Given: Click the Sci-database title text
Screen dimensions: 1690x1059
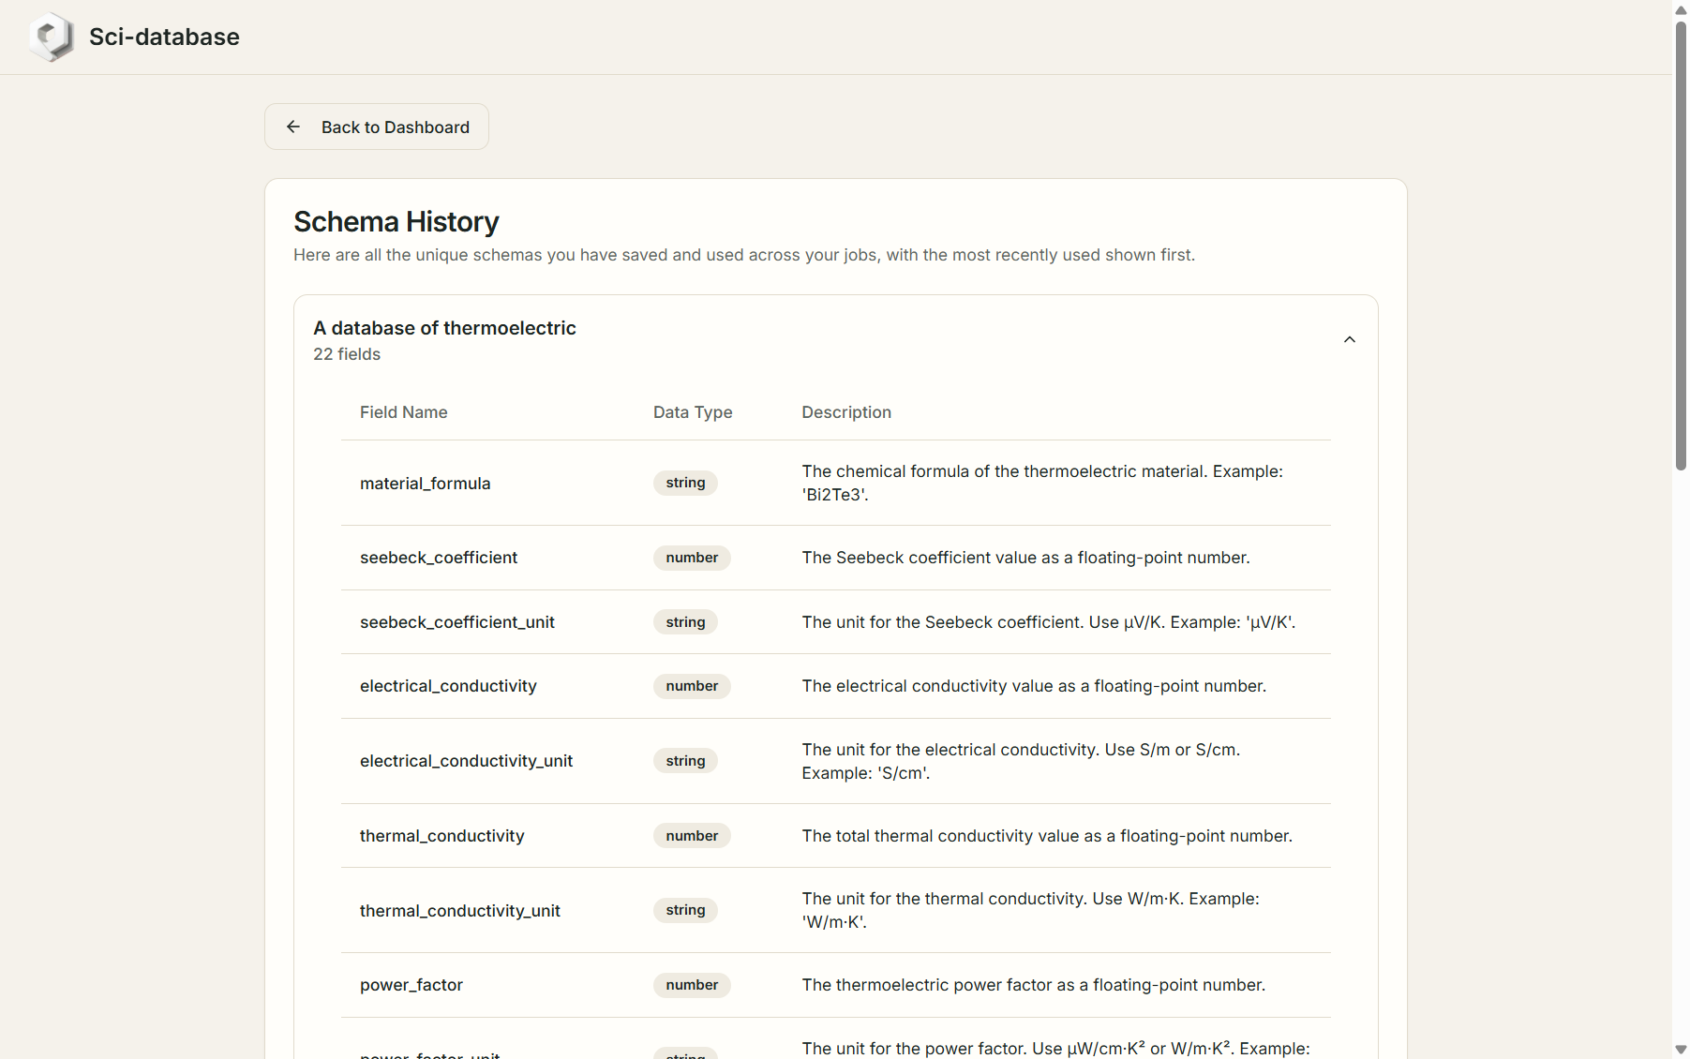Looking at the screenshot, I should [164, 37].
